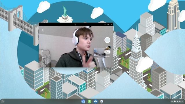The height and width of the screenshot is (104, 185).
Task: Open Chromium browser from the shelf
Action: click(83, 101)
